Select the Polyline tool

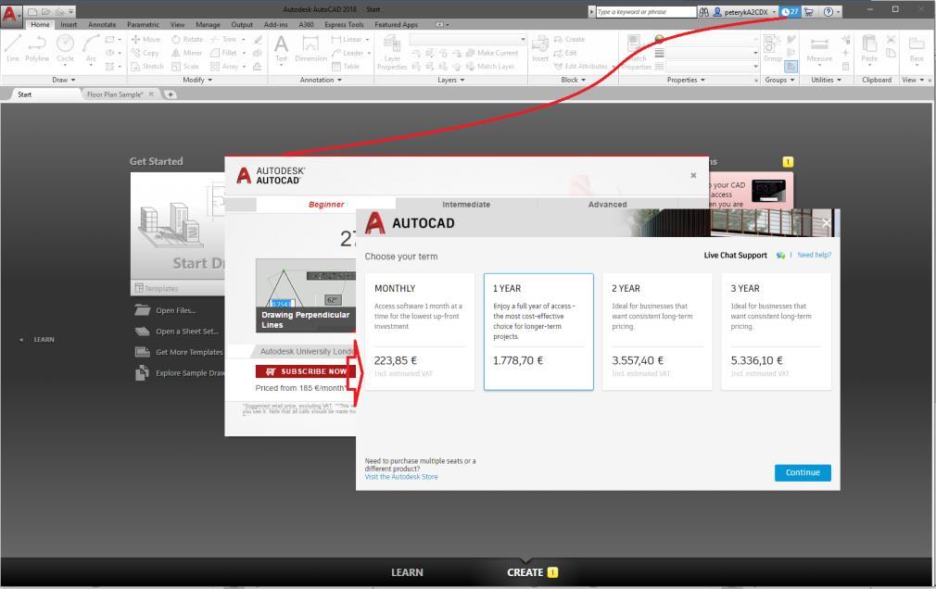(37, 48)
